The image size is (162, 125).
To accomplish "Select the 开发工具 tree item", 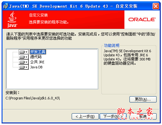I will tap(38, 52).
